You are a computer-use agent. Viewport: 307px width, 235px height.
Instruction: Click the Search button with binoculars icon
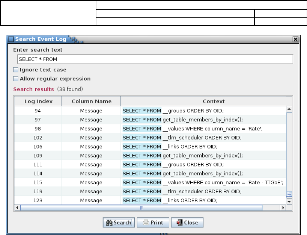tap(119, 223)
